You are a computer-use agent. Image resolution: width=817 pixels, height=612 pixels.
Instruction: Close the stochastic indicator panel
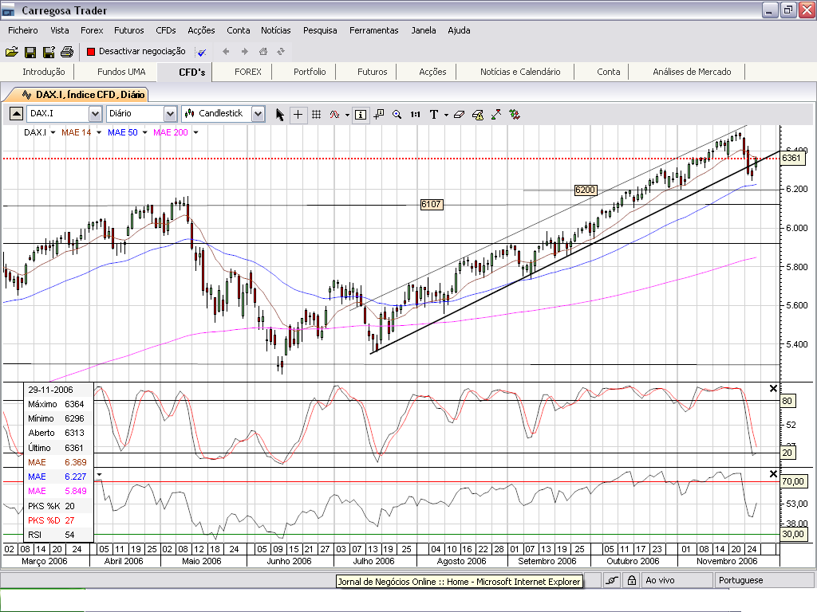tap(773, 389)
